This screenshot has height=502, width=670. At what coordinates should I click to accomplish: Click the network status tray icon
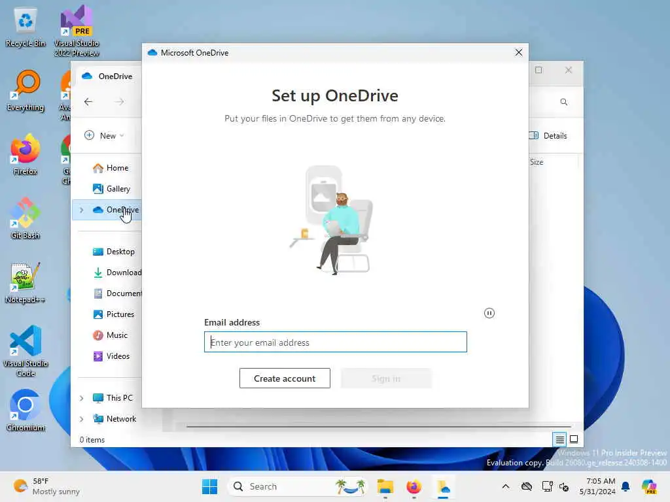click(547, 486)
